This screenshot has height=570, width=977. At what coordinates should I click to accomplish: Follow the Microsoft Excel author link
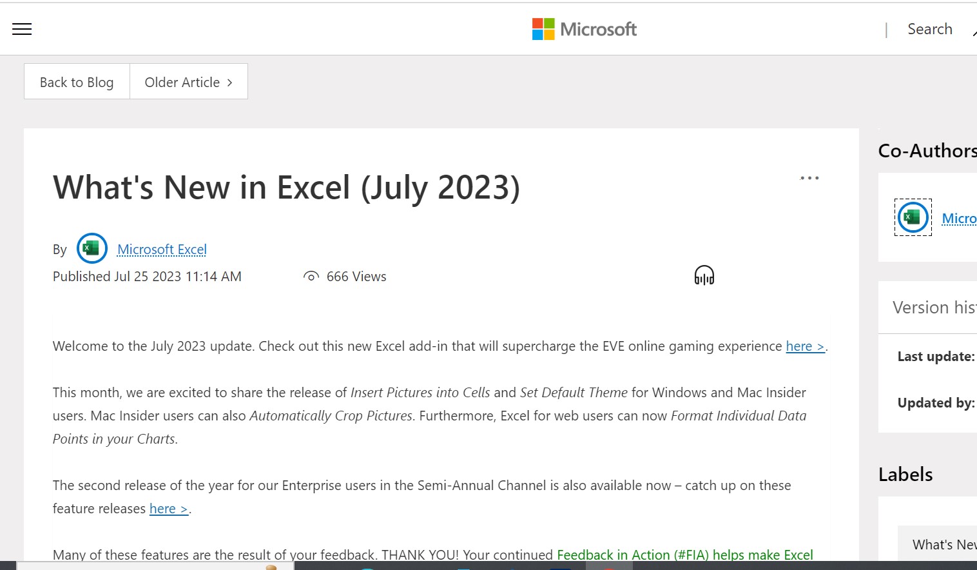[162, 250]
